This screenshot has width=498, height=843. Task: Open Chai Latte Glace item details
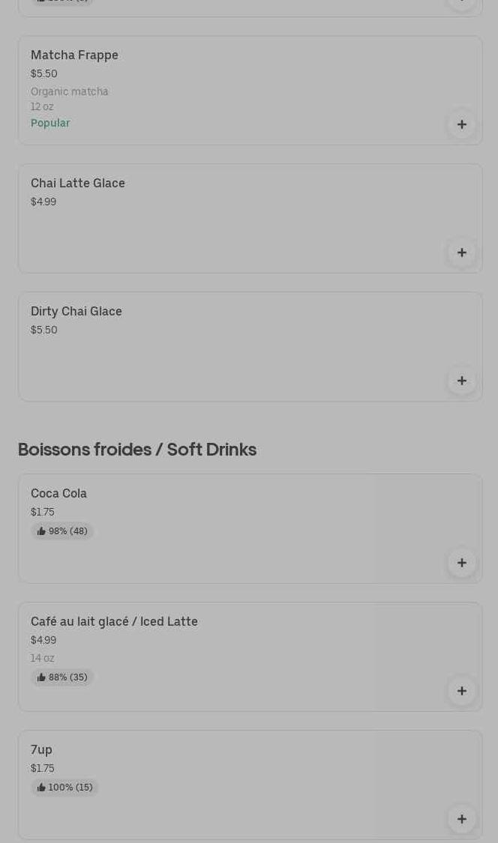pyautogui.click(x=78, y=183)
